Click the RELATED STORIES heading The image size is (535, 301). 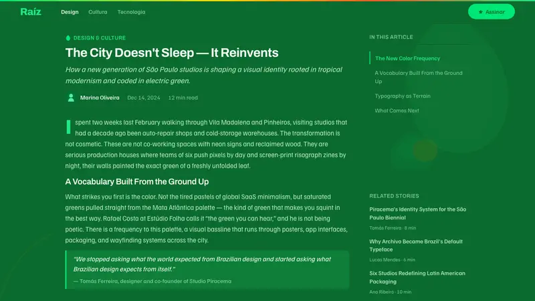pos(394,196)
